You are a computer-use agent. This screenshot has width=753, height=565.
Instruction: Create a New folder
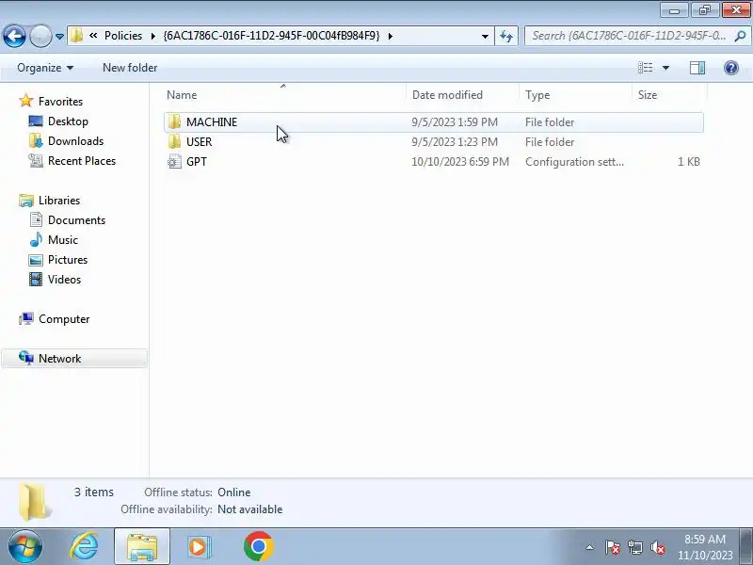click(x=130, y=68)
